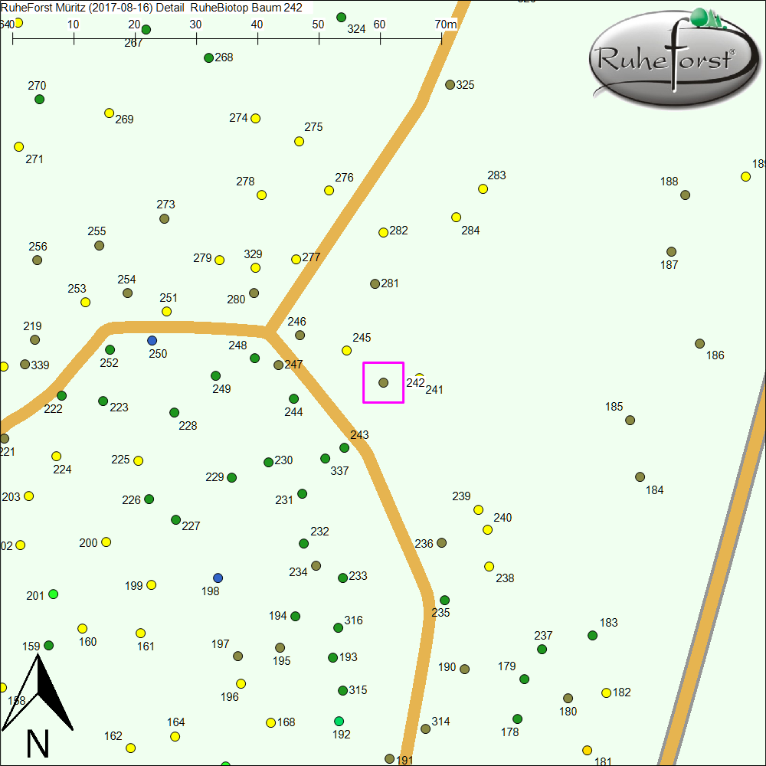Select blue marker 250 on the path junction
This screenshot has width=766, height=766.
click(x=152, y=340)
